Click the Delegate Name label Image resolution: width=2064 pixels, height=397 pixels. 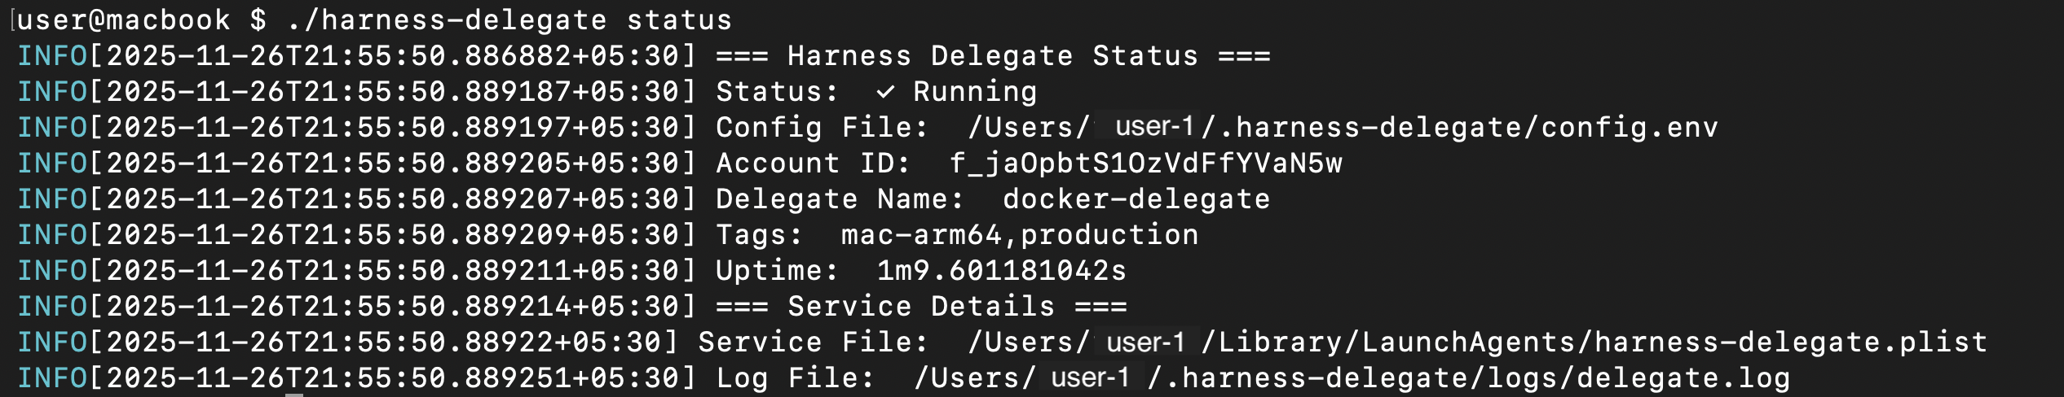pyautogui.click(x=839, y=199)
